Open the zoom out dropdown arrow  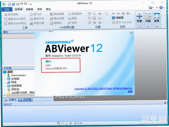click(x=102, y=18)
